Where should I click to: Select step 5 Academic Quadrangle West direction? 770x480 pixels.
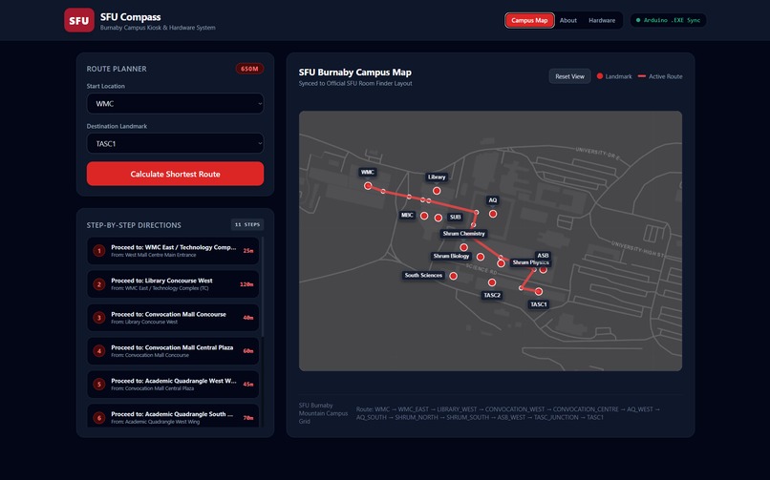tap(173, 384)
